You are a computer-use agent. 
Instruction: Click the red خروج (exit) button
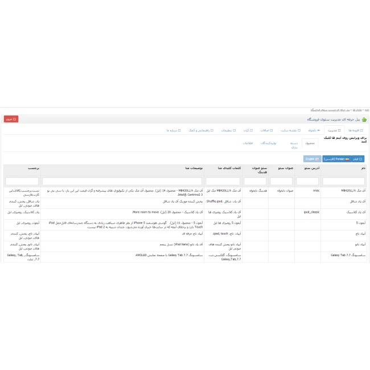[11, 119]
